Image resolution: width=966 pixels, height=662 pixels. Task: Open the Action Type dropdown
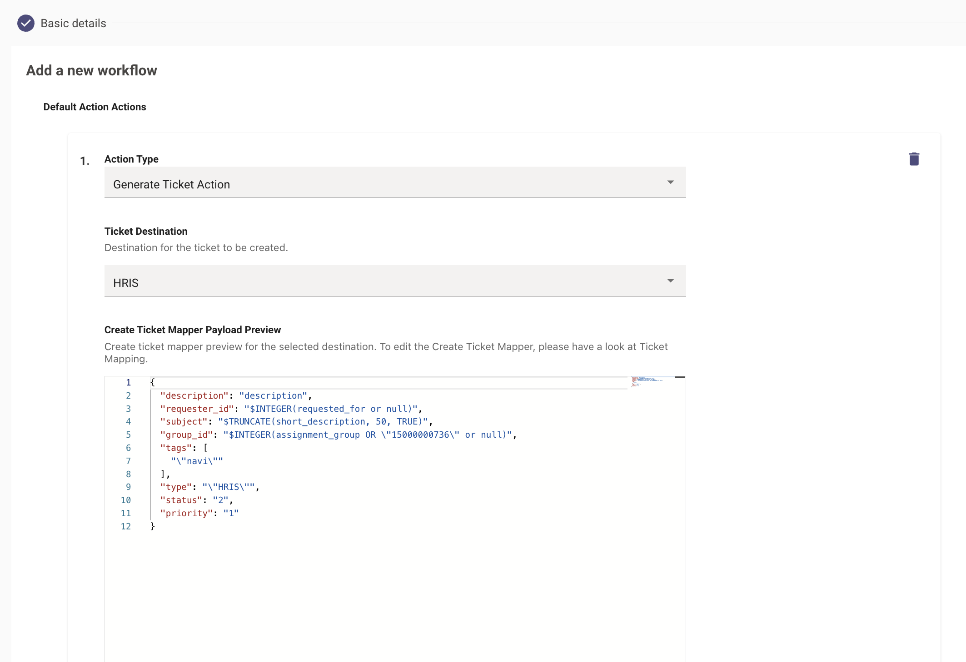point(394,183)
